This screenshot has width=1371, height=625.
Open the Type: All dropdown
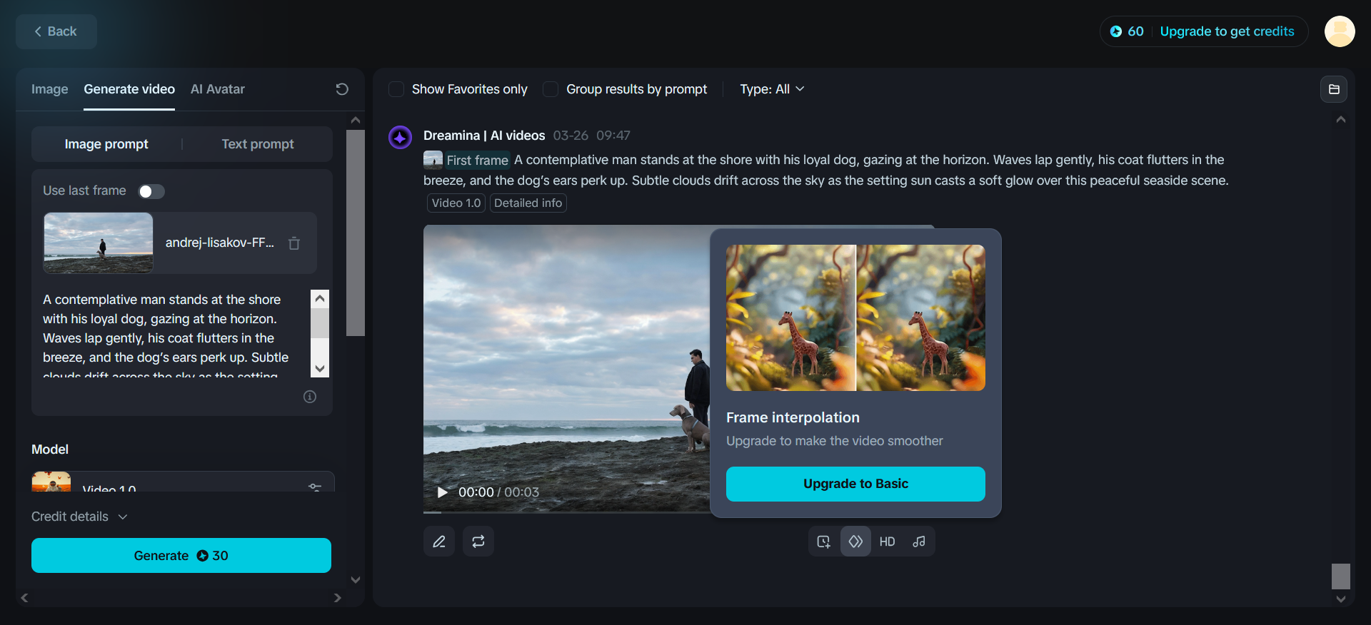click(x=772, y=89)
